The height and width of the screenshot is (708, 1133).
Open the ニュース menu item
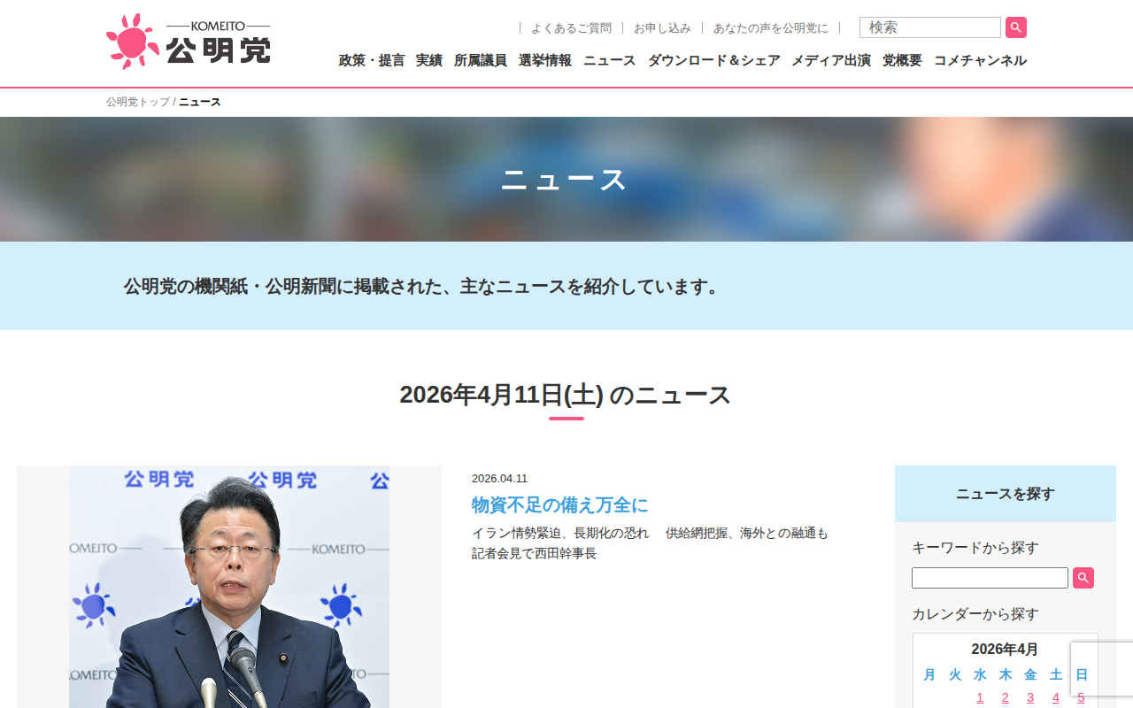(610, 60)
